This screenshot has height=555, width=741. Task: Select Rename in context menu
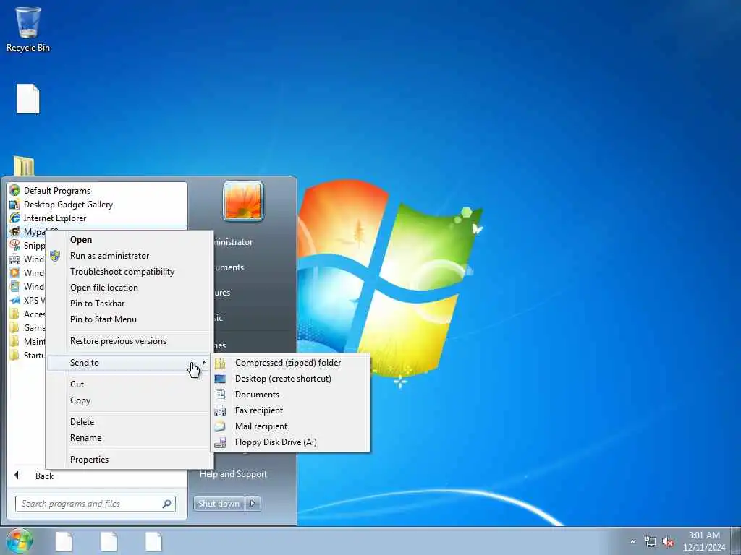[x=85, y=438]
